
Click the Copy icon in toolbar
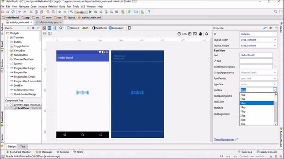point(36,12)
